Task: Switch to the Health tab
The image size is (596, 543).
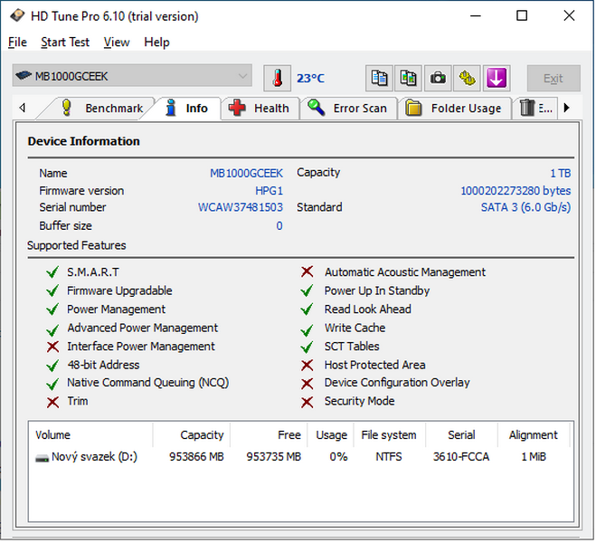Action: (260, 109)
